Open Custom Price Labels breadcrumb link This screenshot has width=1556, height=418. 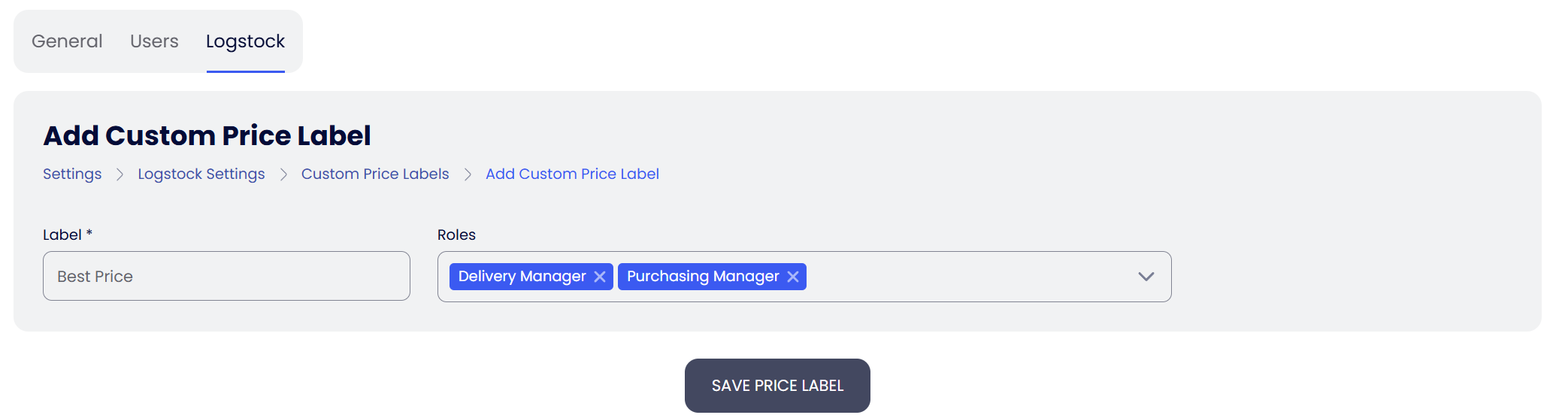coord(375,174)
